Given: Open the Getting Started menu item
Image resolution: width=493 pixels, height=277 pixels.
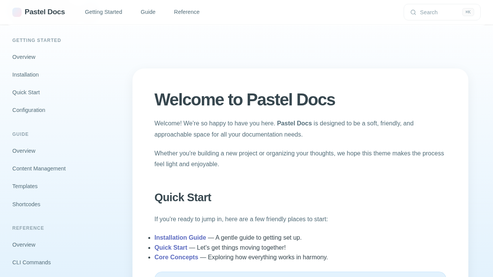Looking at the screenshot, I should pos(103,12).
